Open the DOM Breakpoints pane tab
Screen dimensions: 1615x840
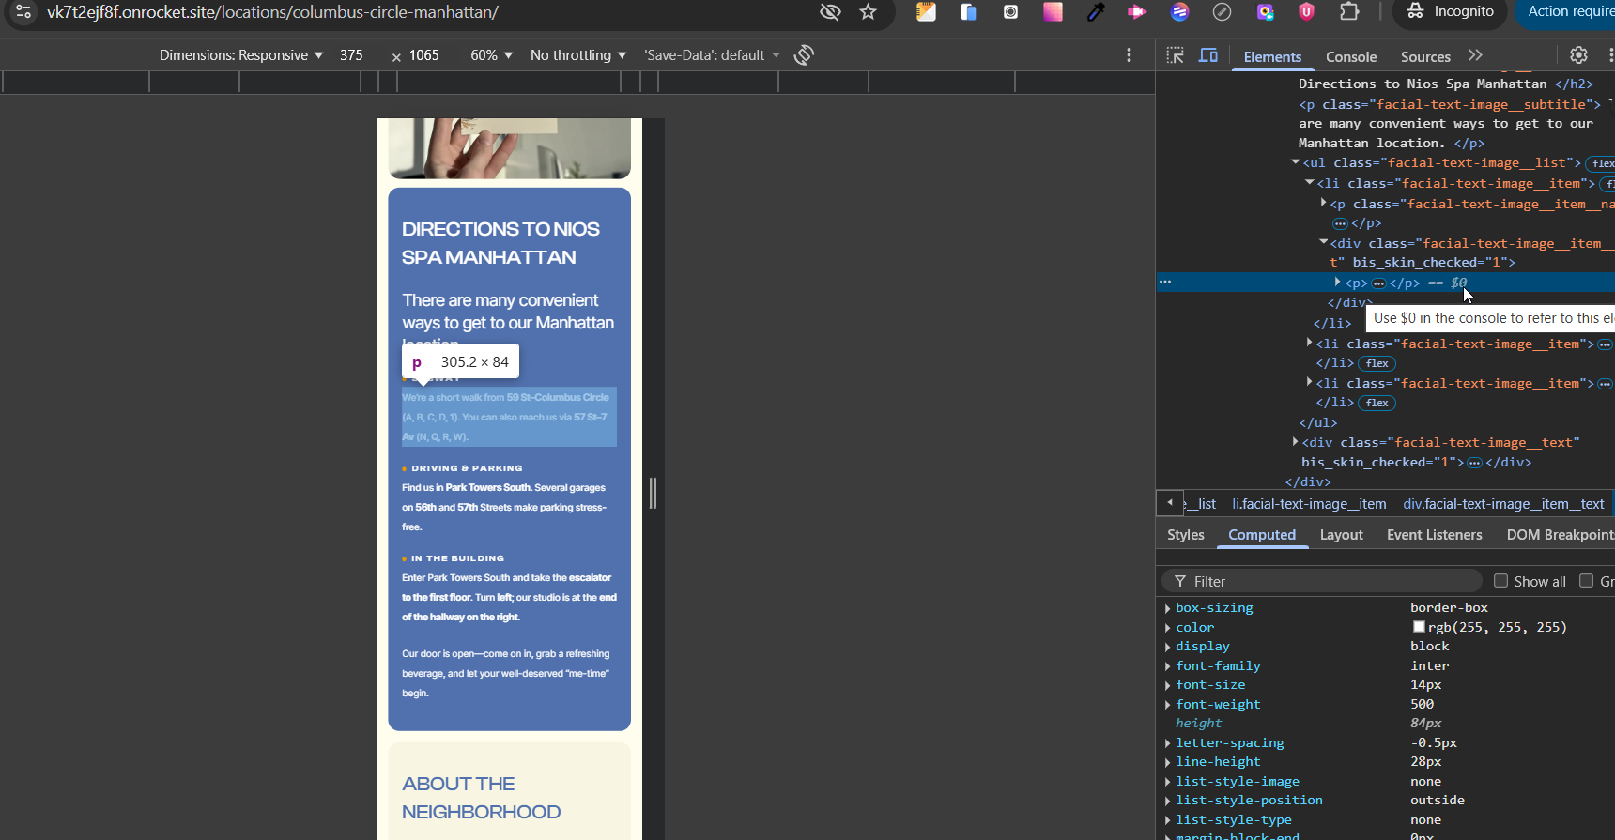[1560, 535]
